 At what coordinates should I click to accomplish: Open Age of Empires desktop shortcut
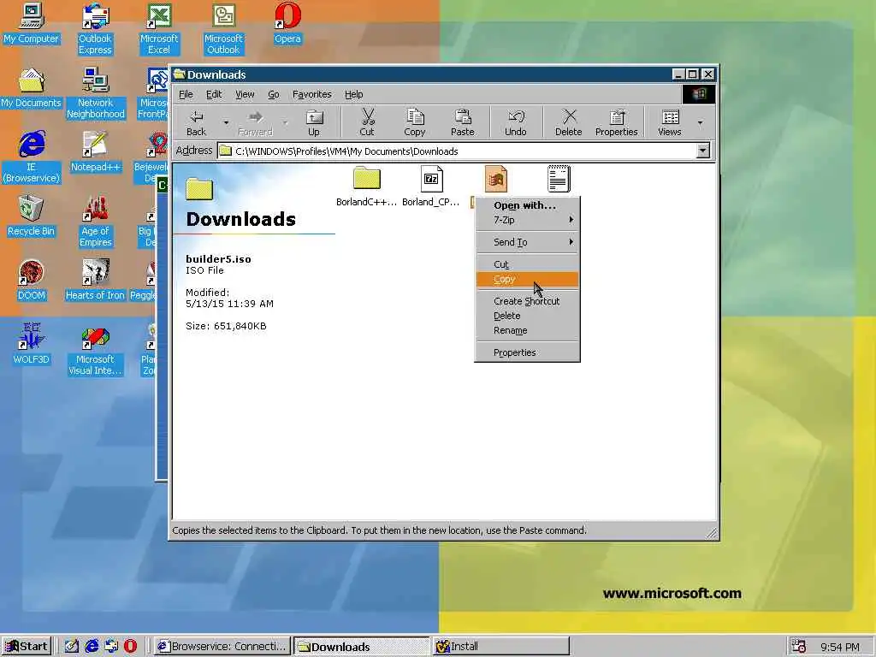pos(96,222)
